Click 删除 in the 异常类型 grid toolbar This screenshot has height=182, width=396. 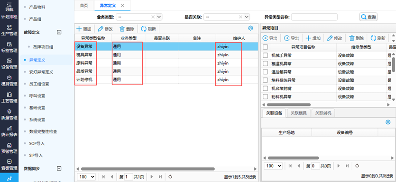click(127, 29)
